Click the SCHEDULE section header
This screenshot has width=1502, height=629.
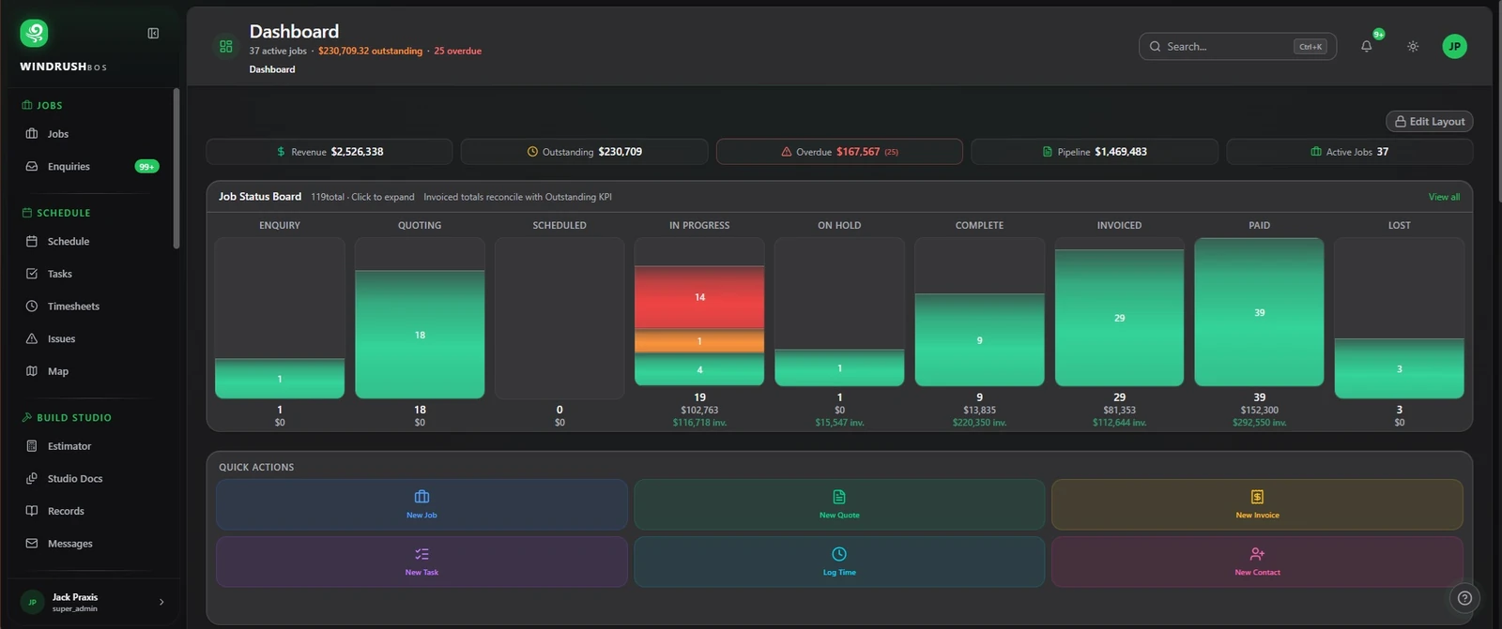click(56, 213)
